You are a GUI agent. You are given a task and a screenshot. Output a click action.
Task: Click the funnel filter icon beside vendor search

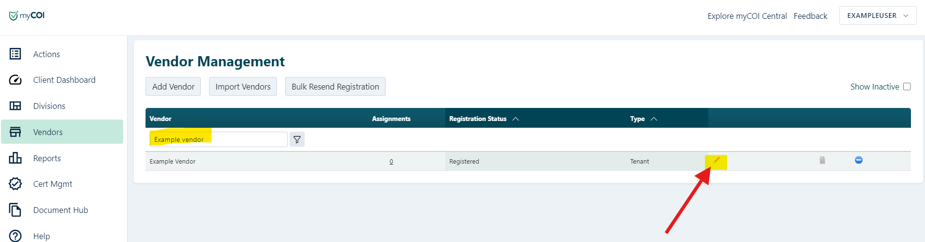point(297,139)
